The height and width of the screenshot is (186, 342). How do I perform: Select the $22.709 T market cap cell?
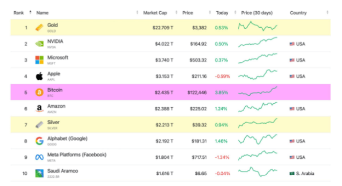click(x=163, y=28)
